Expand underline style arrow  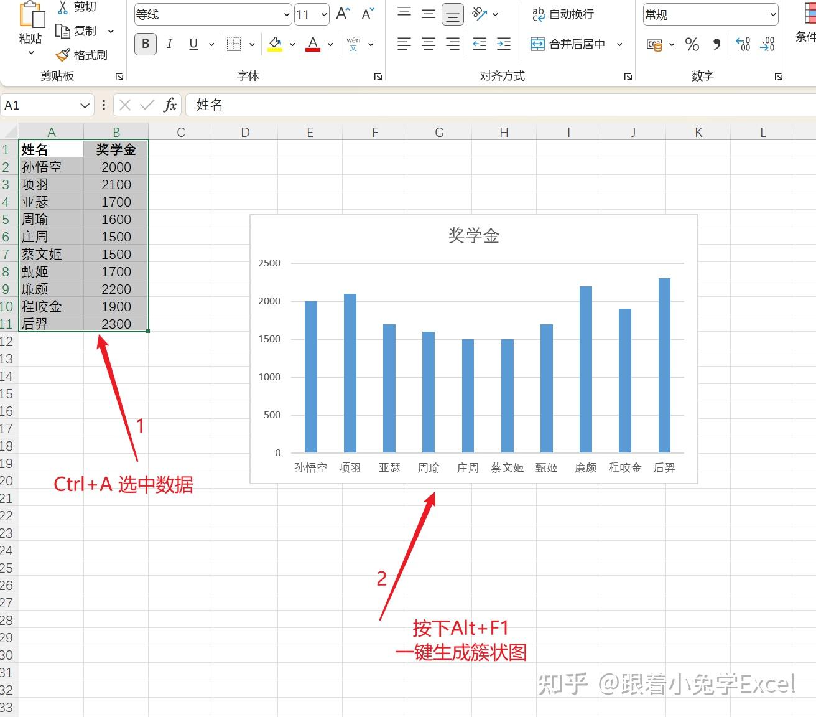click(x=211, y=44)
